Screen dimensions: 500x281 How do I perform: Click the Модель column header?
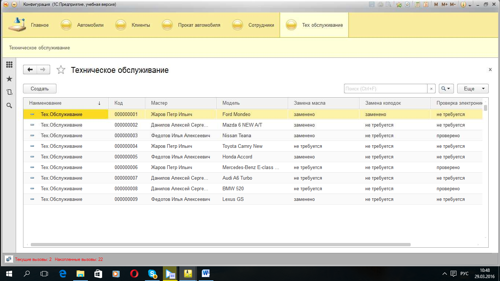pos(252,103)
